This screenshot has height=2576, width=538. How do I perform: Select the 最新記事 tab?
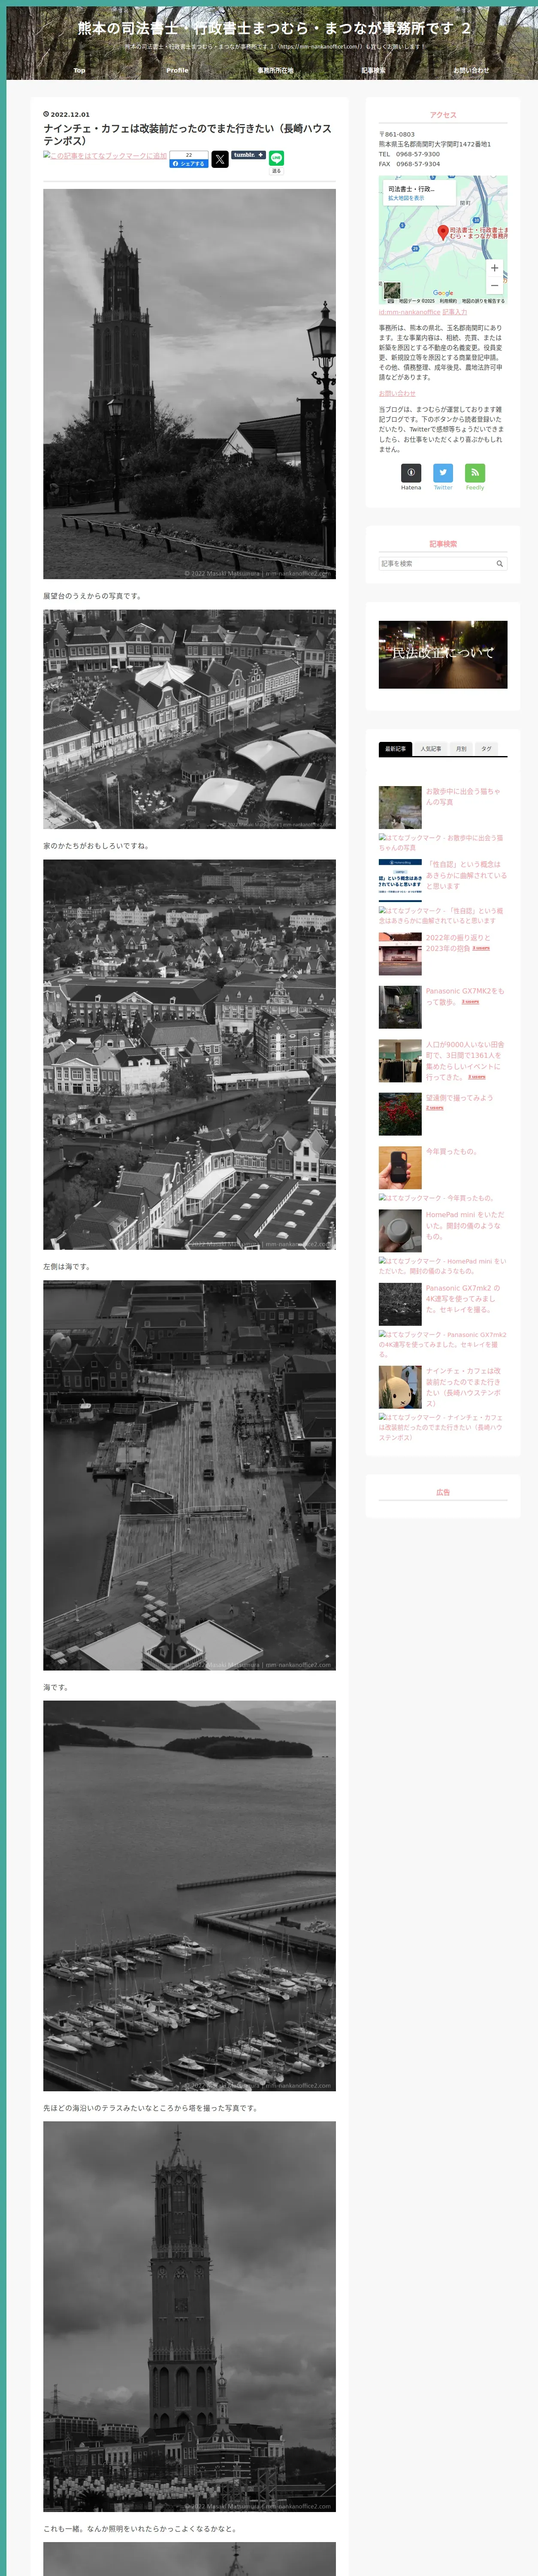[x=395, y=749]
